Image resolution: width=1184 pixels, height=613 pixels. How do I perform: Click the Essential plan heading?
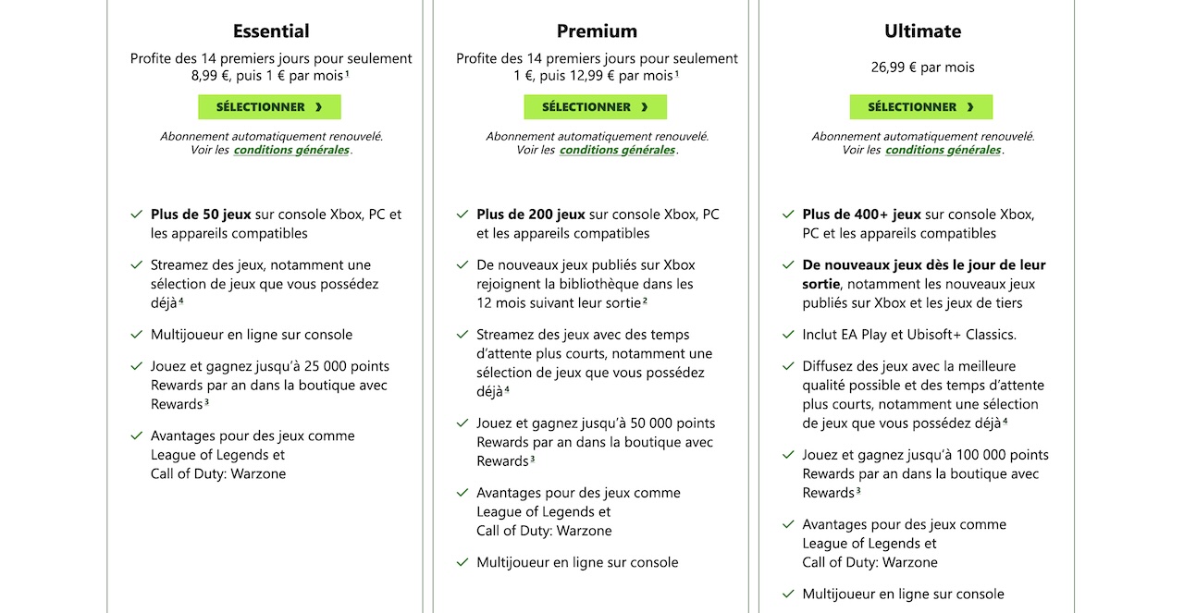click(x=271, y=31)
